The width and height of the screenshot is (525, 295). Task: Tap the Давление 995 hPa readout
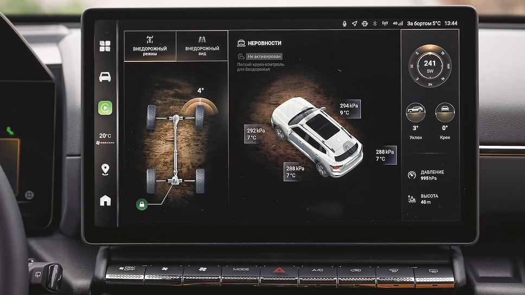(x=430, y=175)
